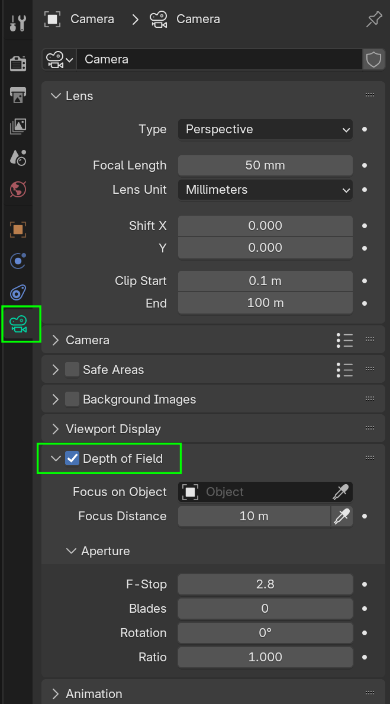
Task: Open the Camera panel presets menu
Action: click(344, 340)
